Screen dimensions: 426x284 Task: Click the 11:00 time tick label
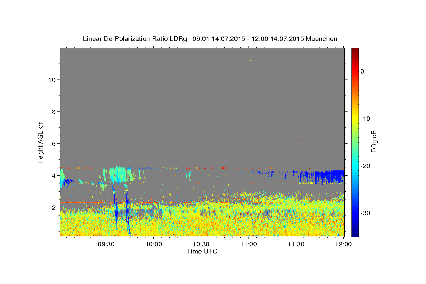(248, 244)
